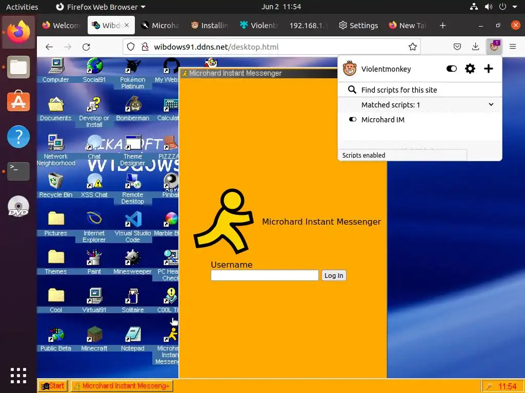Launch the Minecraft desktop icon
Viewport: 525px width, 393px height.
[x=94, y=339]
